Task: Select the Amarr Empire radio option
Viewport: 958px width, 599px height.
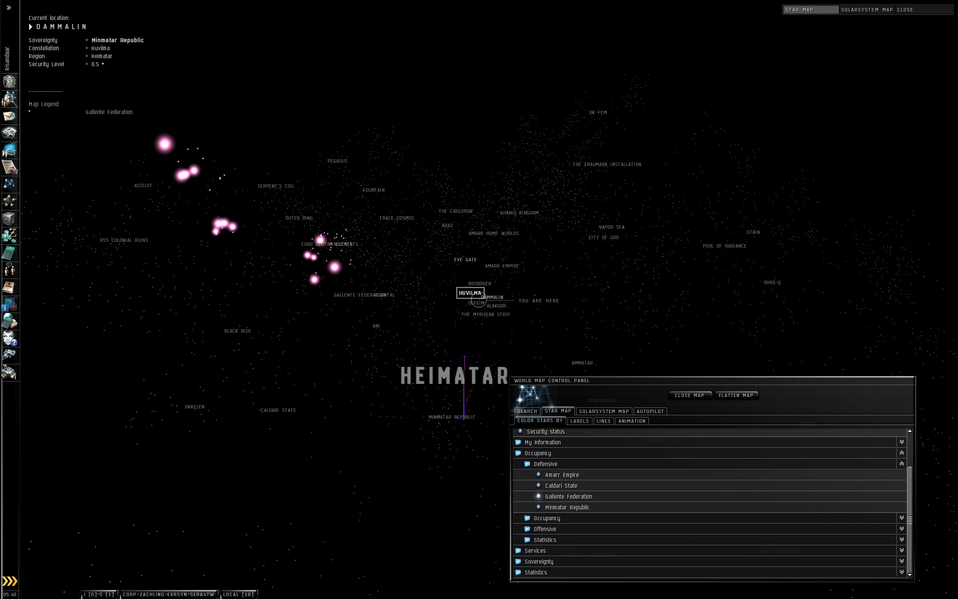Action: click(x=538, y=475)
